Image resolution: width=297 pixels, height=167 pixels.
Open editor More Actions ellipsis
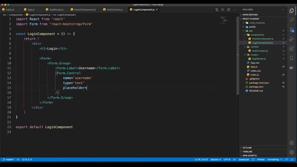point(234,10)
